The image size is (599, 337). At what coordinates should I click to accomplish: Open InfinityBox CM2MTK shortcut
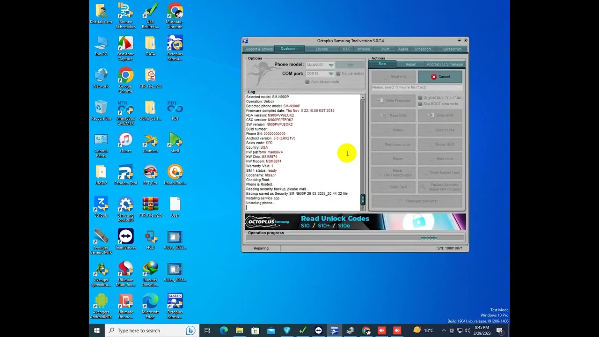[125, 113]
